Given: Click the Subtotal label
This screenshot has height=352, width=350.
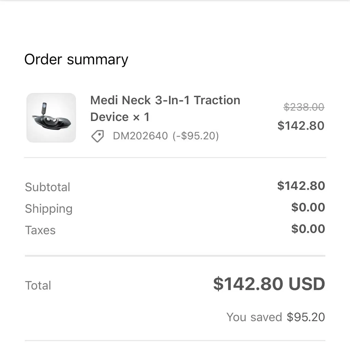Looking at the screenshot, I should point(48,187).
